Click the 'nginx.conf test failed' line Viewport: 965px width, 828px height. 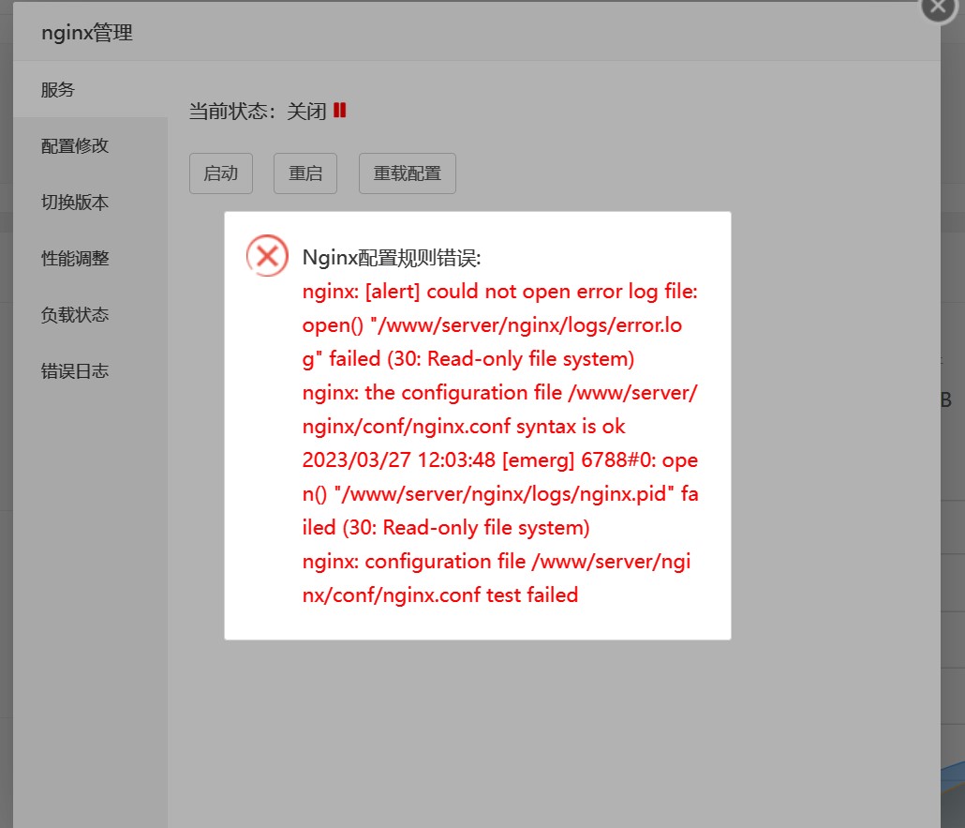(x=440, y=595)
